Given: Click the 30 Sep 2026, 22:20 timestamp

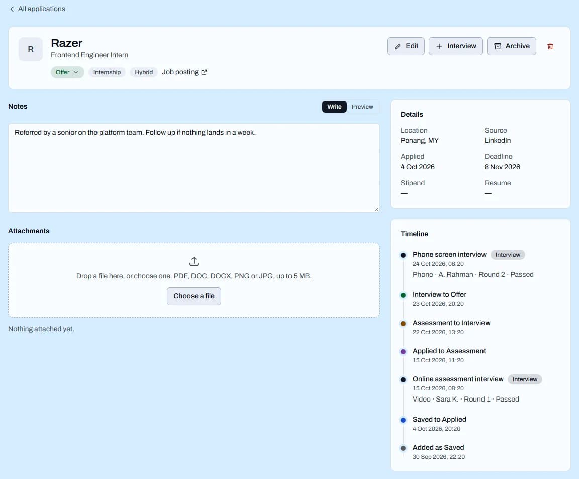Looking at the screenshot, I should [x=439, y=457].
